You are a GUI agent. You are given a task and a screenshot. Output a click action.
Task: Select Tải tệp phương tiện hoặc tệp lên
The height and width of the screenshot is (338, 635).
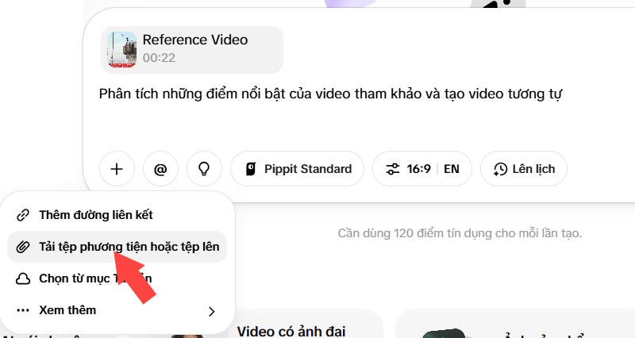pyautogui.click(x=117, y=247)
